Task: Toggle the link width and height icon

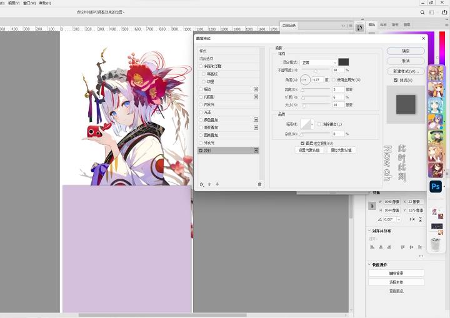Action: [372, 206]
